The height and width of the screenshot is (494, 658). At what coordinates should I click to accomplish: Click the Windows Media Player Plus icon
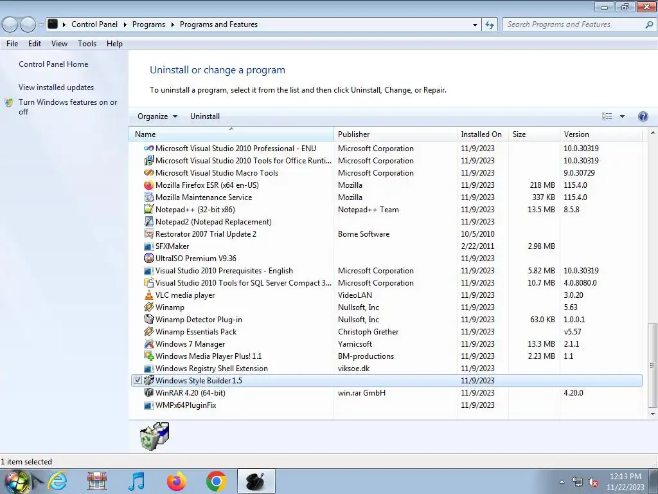[148, 356]
